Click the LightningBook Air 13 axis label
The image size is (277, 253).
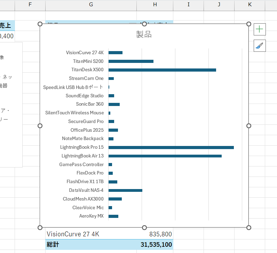coord(82,156)
